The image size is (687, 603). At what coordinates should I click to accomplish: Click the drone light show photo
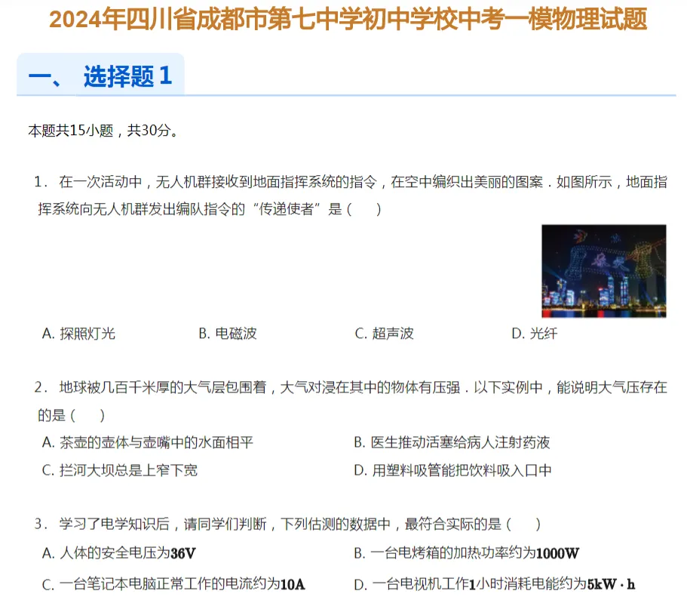click(603, 271)
